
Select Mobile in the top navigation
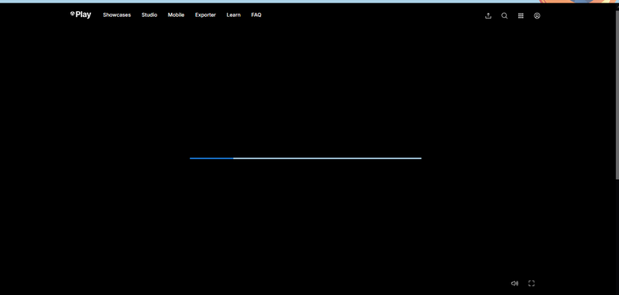[176, 15]
